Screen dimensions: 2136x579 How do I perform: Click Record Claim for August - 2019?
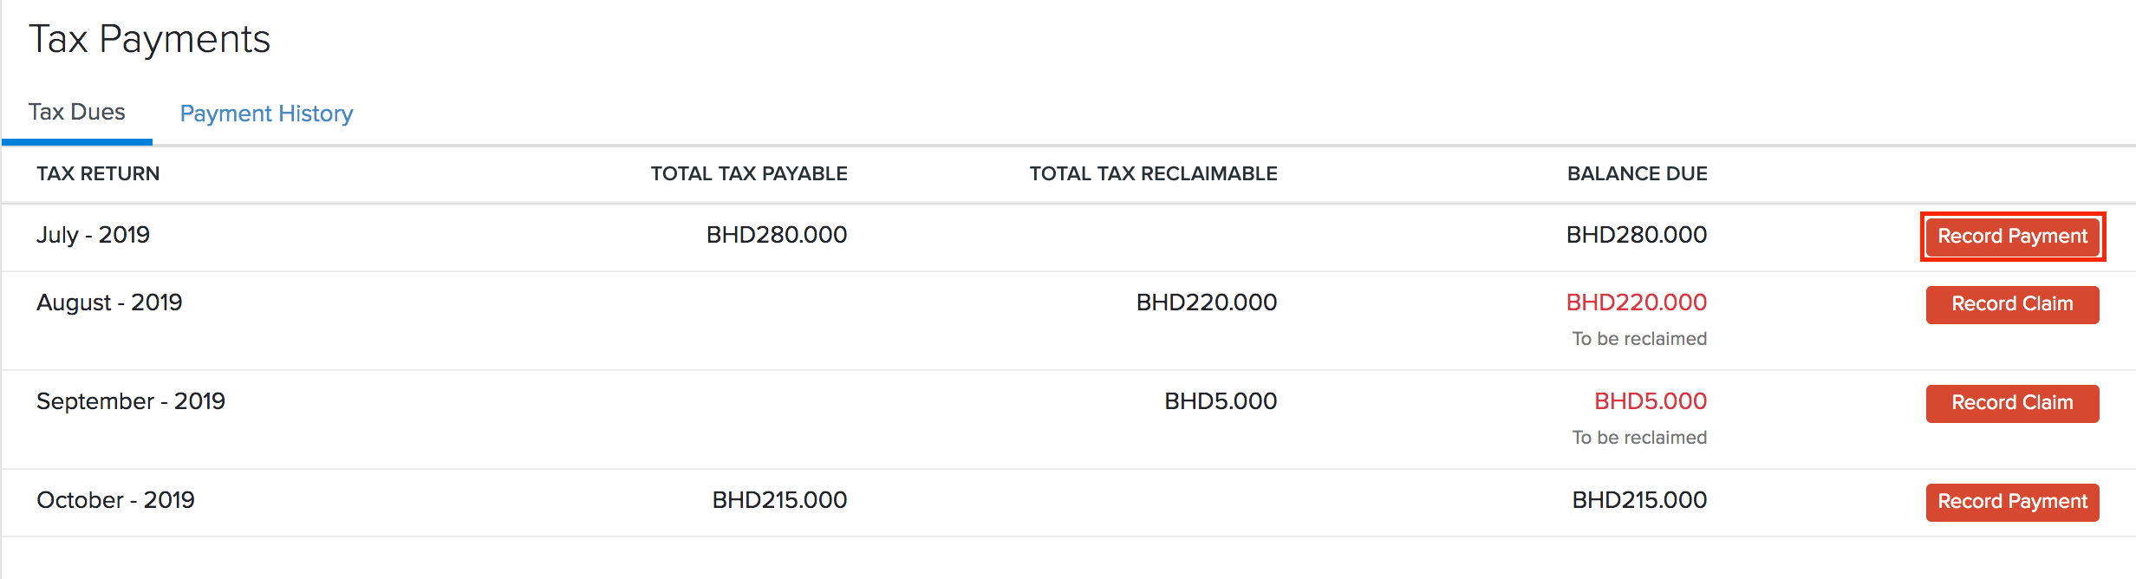pos(2011,304)
